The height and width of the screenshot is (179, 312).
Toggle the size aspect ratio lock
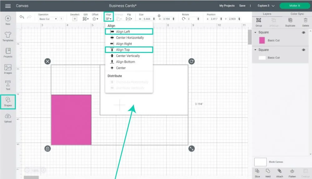[x=159, y=16]
